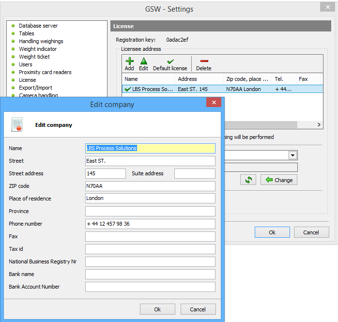Click the Change button with green arrow
Screen dimensions: 338x322
click(279, 180)
